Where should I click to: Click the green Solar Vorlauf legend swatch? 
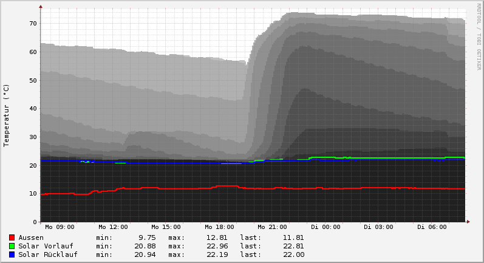[12, 246]
